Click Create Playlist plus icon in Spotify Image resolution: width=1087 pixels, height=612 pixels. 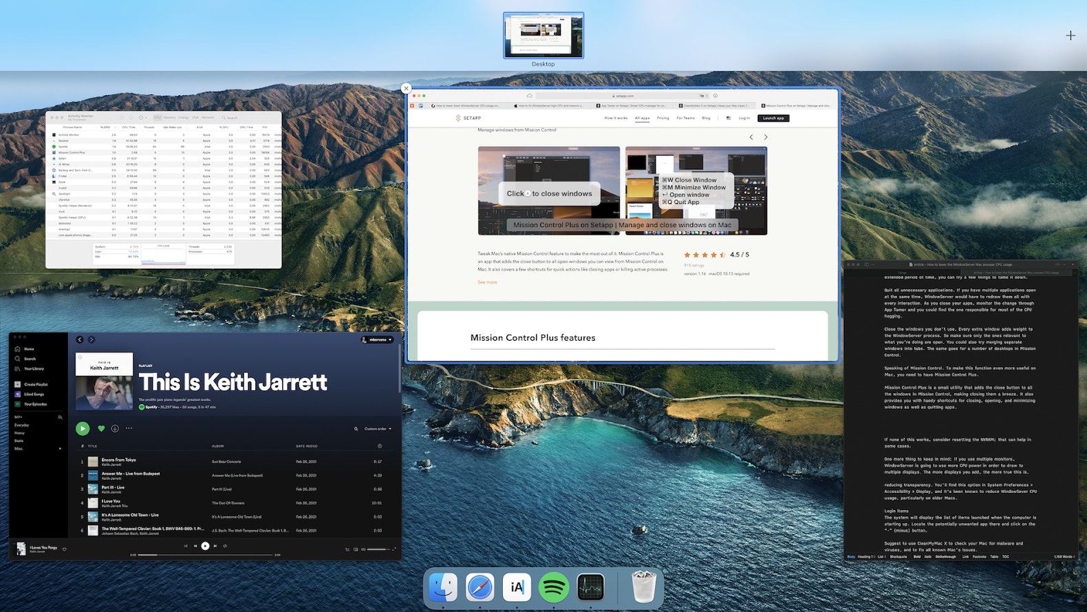coord(18,384)
